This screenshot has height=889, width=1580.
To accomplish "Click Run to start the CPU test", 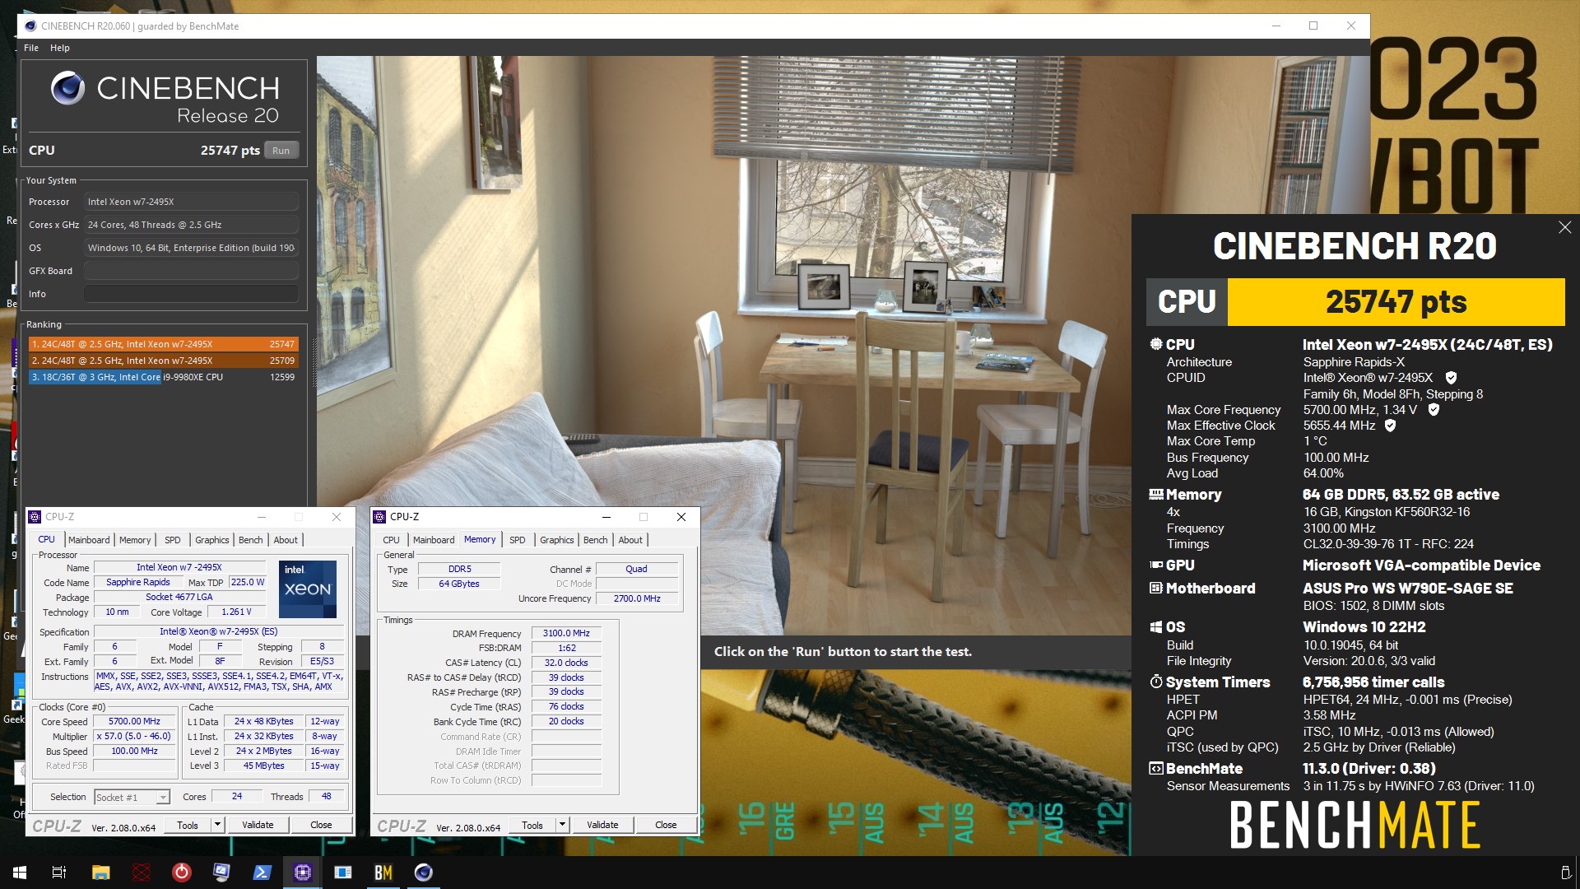I will (281, 151).
